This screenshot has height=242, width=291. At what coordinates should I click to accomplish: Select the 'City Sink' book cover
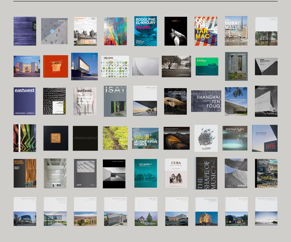point(115,66)
